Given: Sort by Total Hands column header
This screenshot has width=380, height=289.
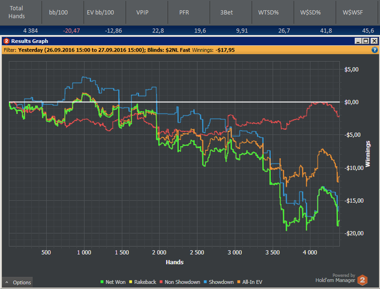Looking at the screenshot, I should (x=16, y=12).
